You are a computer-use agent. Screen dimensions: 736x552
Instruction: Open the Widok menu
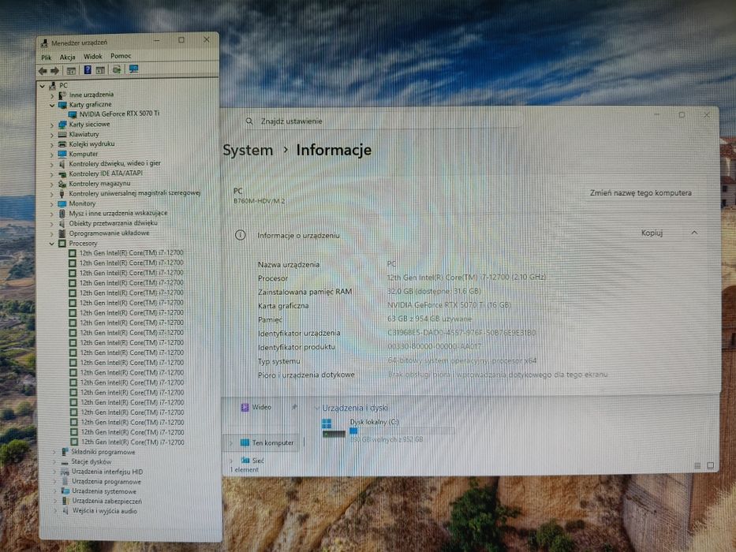[92, 56]
